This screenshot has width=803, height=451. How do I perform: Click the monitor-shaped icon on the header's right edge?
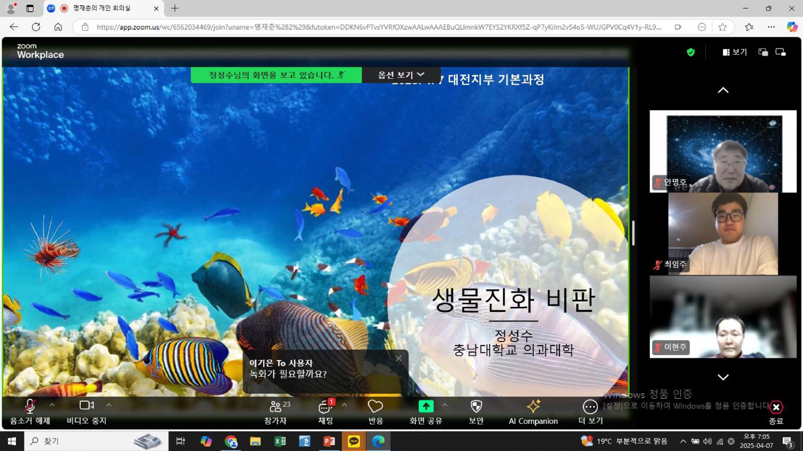780,52
